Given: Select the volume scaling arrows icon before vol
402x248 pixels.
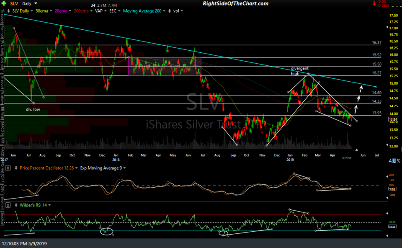Looking at the screenshot, I should [169, 11].
